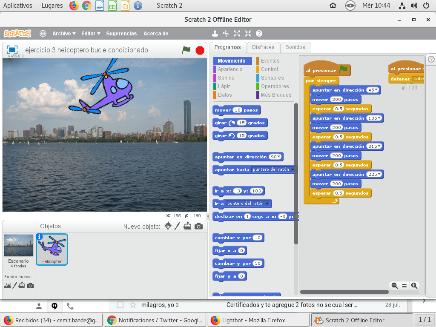Stop the project with the red stop sign
This screenshot has width=436, height=327.
(200, 50)
